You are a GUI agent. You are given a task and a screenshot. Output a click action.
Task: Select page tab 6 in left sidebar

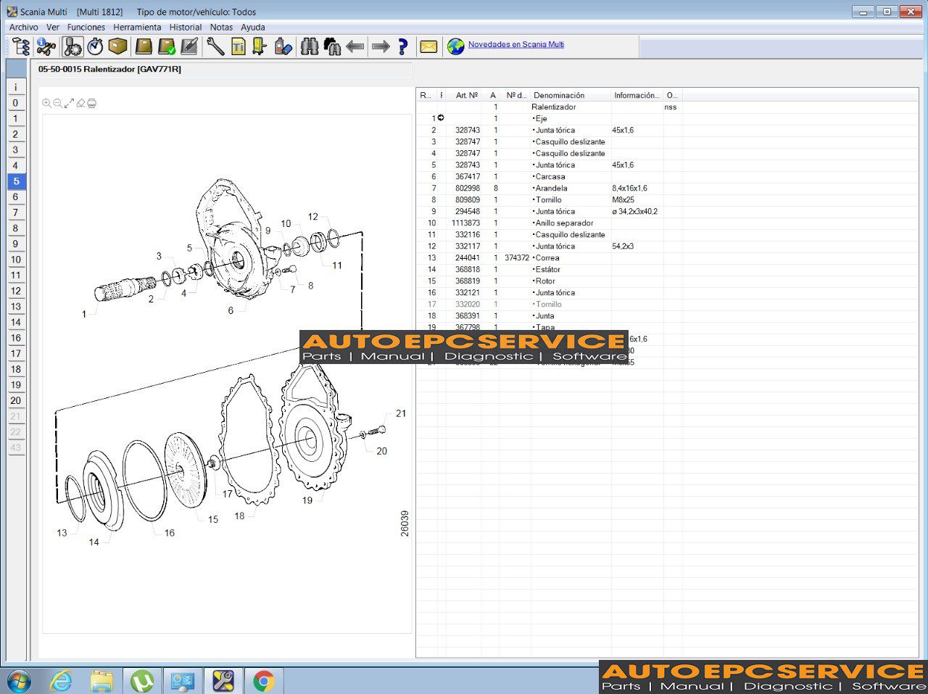(x=15, y=197)
